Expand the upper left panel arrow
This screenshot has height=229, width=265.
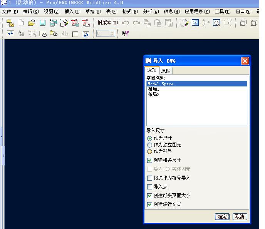(1, 136)
